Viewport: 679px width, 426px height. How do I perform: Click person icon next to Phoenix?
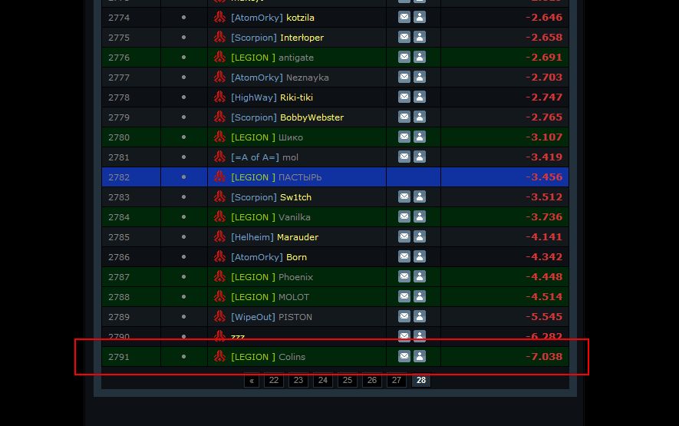coord(419,276)
